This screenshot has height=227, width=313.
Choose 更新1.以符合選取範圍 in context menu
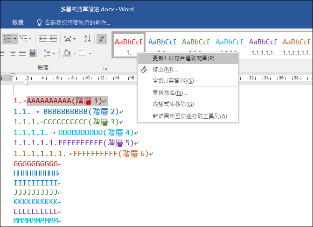(x=188, y=58)
